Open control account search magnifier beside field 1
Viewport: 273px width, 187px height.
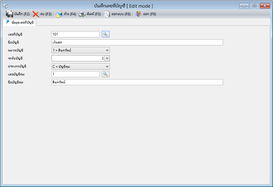point(106,74)
